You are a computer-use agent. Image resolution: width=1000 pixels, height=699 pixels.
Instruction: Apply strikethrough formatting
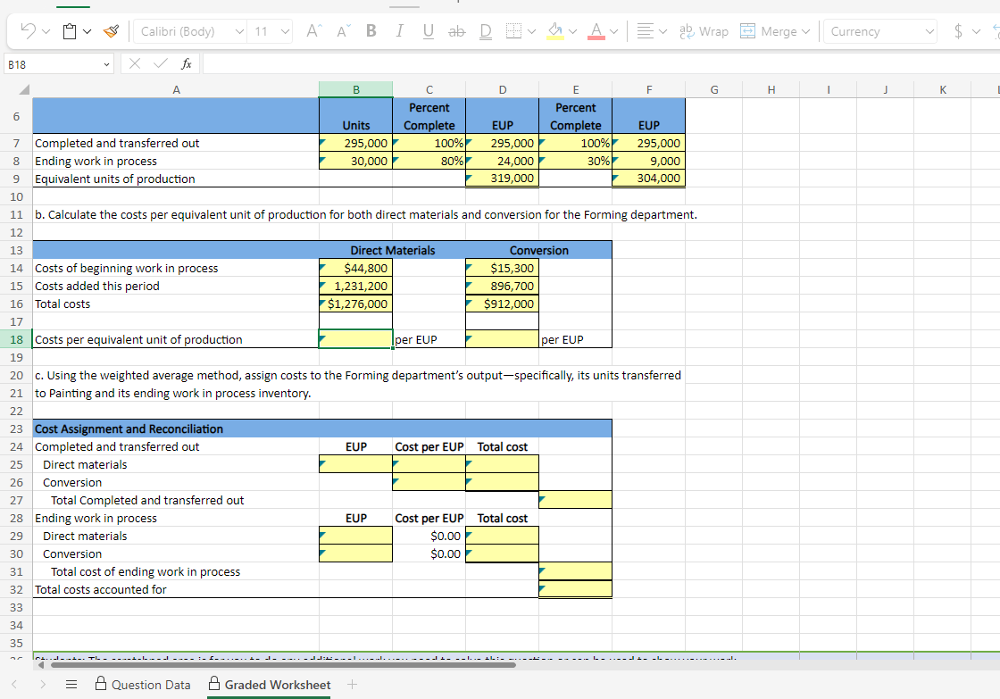pos(456,30)
